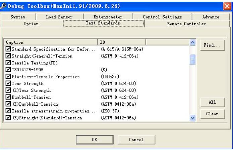The width and height of the screenshot is (233, 150).
Task: Sort list by Caption column header
Action: click(x=50, y=42)
